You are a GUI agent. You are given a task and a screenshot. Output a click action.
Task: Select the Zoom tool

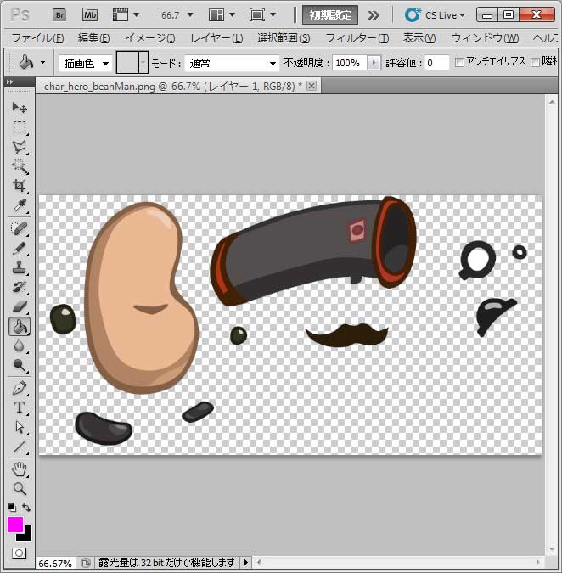click(x=20, y=489)
